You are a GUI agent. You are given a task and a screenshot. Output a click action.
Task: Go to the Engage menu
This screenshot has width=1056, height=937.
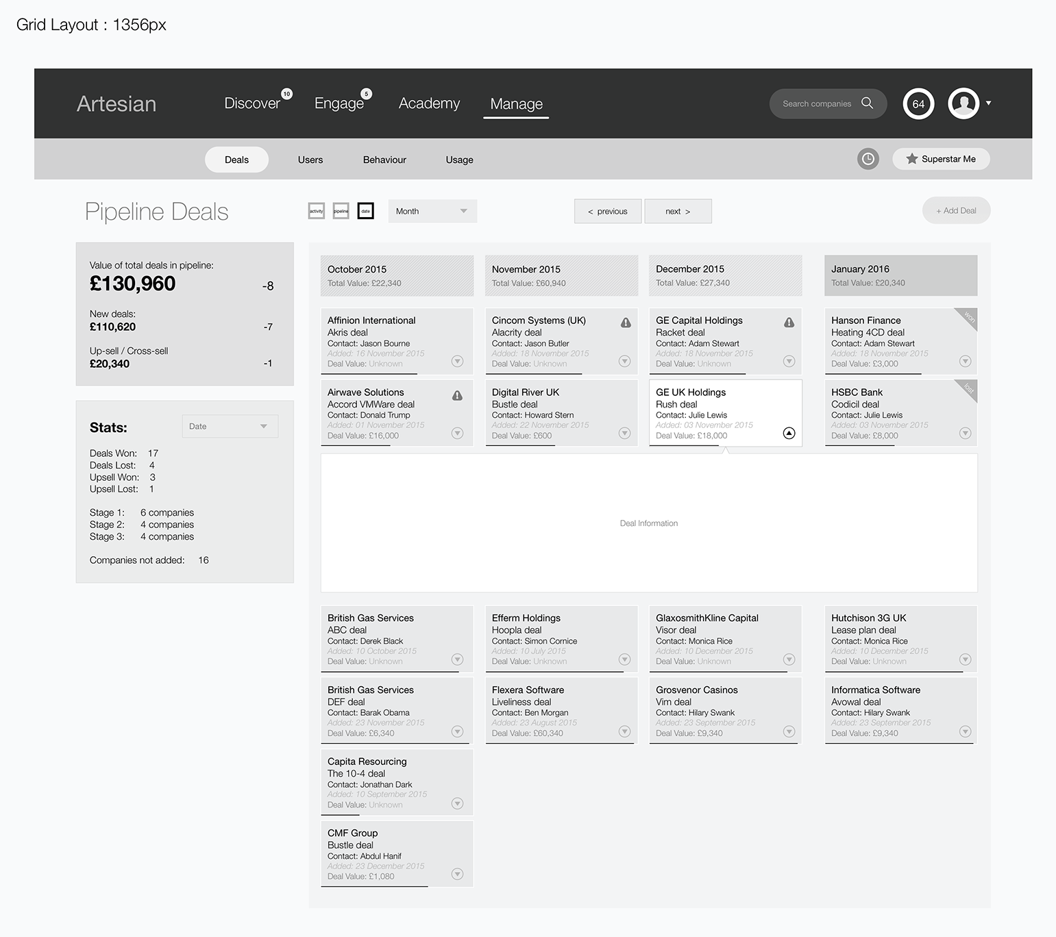tap(339, 103)
